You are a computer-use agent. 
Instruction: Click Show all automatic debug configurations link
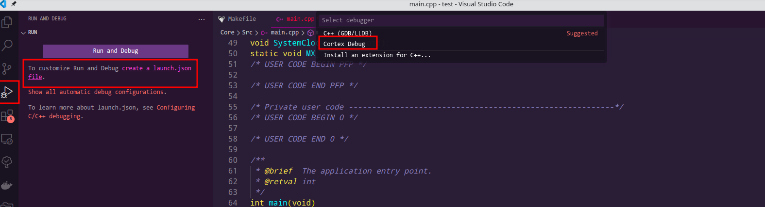tap(97, 92)
